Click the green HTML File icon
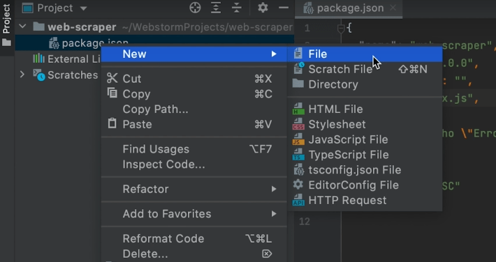 tap(298, 109)
